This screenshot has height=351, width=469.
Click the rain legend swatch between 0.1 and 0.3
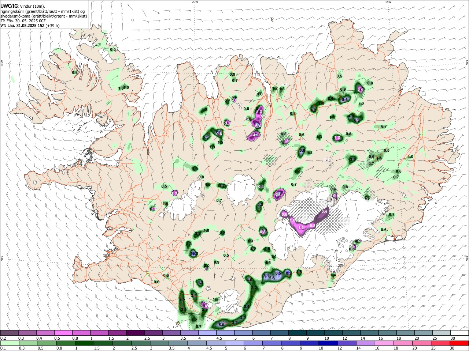click(9, 343)
